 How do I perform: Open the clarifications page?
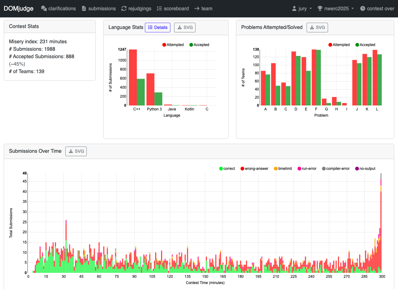(x=58, y=9)
